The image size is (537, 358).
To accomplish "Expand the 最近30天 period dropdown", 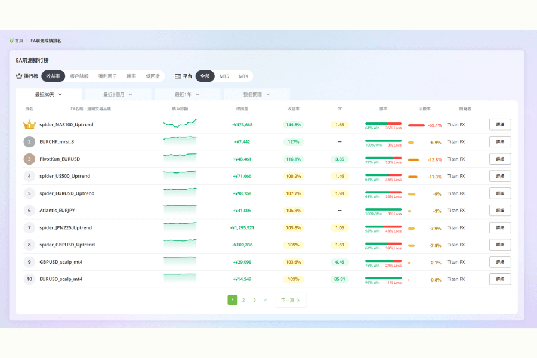I will coord(49,94).
